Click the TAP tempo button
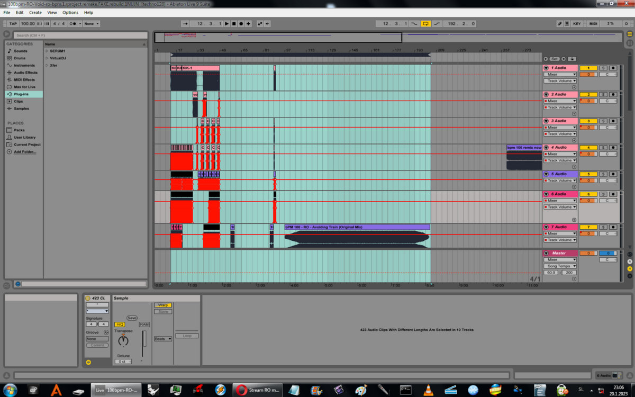The width and height of the screenshot is (635, 397). [13, 23]
